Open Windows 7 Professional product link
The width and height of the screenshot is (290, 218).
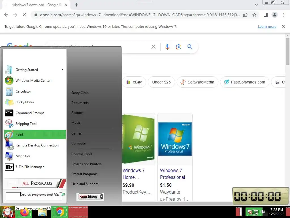[172, 174]
